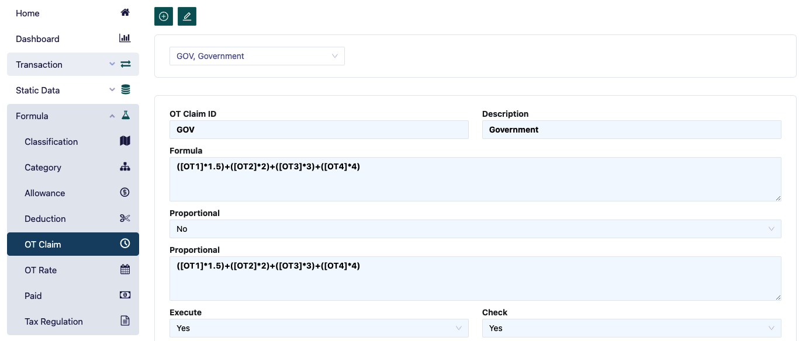
Task: Click the edit pencil icon button
Action: pos(187,16)
